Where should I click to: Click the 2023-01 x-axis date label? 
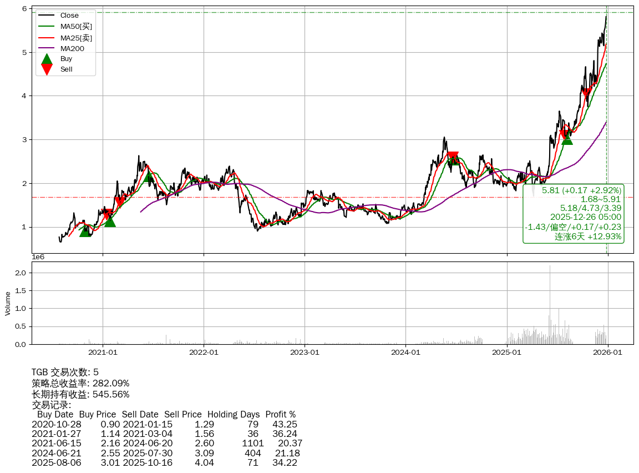[305, 352]
